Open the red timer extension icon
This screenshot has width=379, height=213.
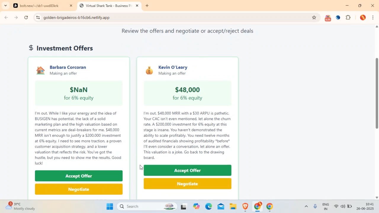[328, 18]
